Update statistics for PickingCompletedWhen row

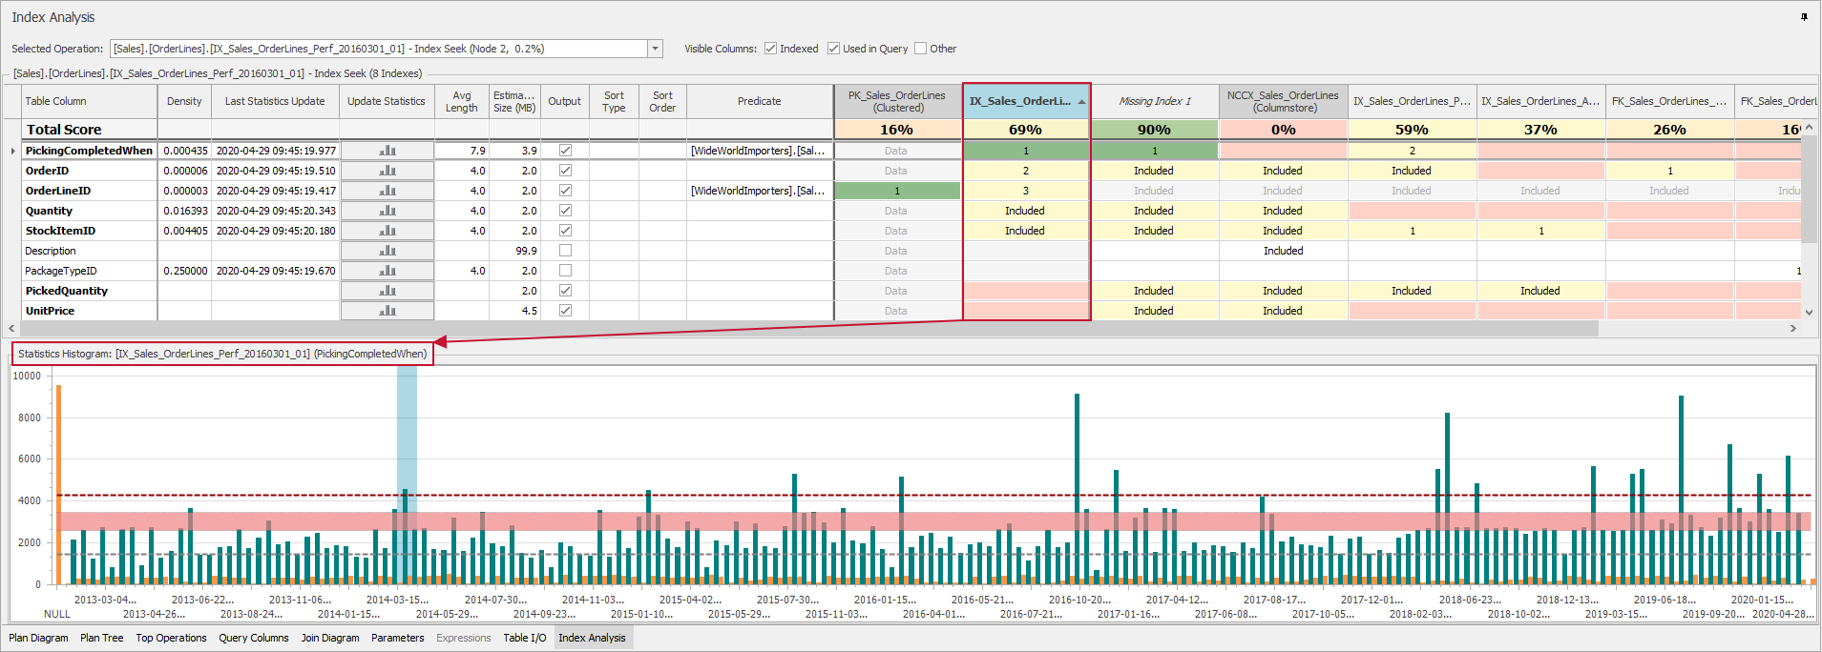[x=387, y=151]
